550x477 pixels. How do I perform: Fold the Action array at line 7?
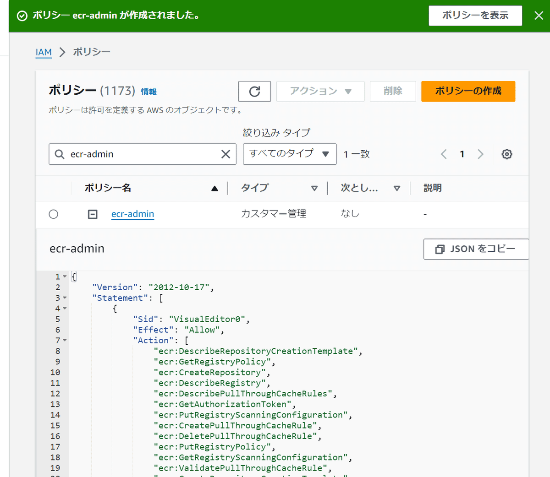65,341
